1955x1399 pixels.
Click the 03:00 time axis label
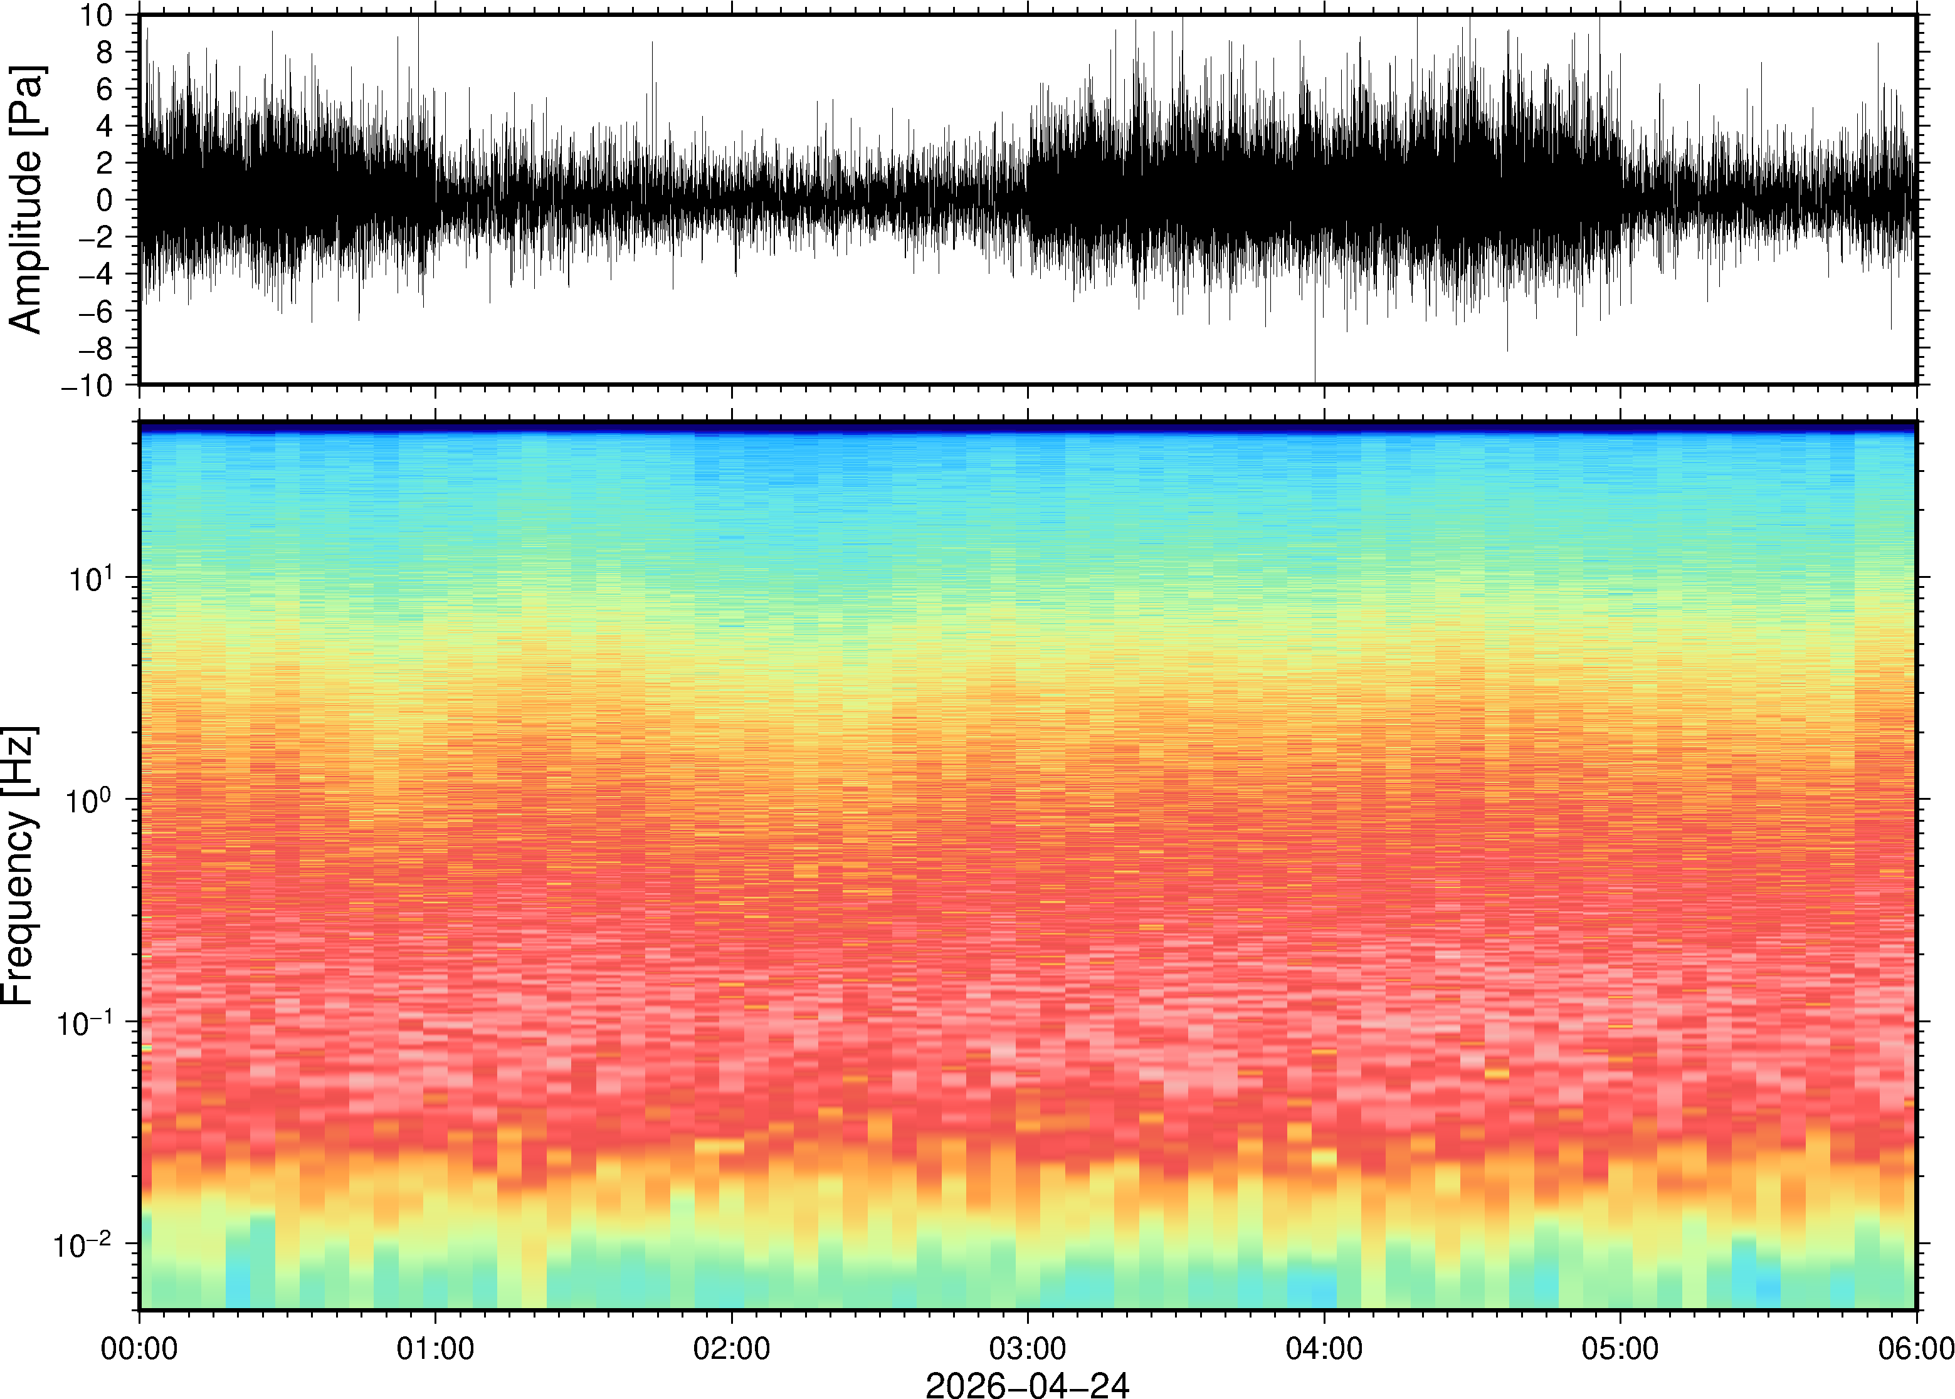(x=1027, y=1348)
